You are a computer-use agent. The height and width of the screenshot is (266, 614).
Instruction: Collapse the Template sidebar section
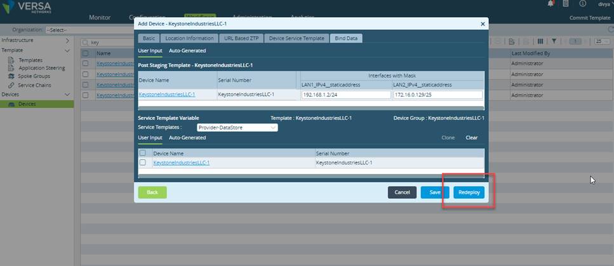pyautogui.click(x=67, y=51)
